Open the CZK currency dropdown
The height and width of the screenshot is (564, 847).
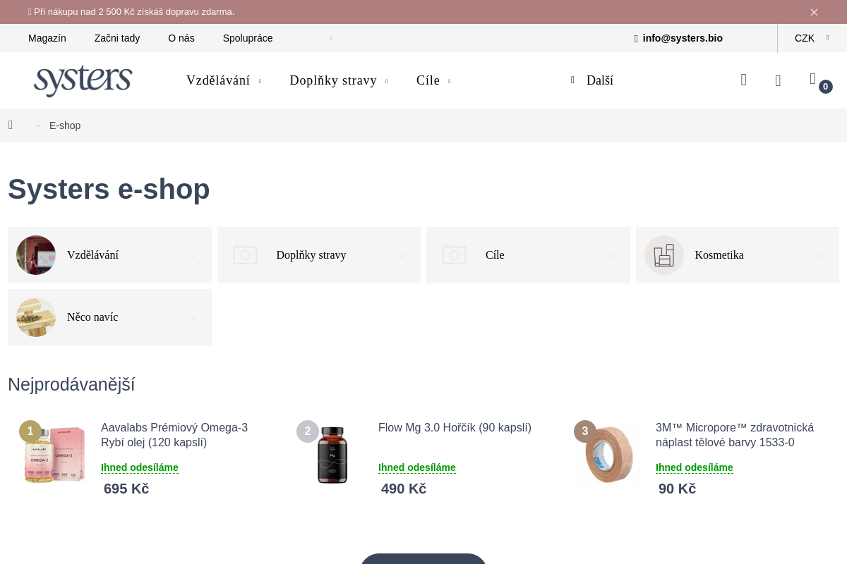[812, 38]
